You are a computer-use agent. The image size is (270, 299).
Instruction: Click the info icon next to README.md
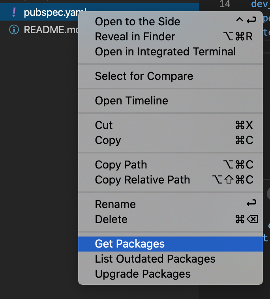click(14, 30)
